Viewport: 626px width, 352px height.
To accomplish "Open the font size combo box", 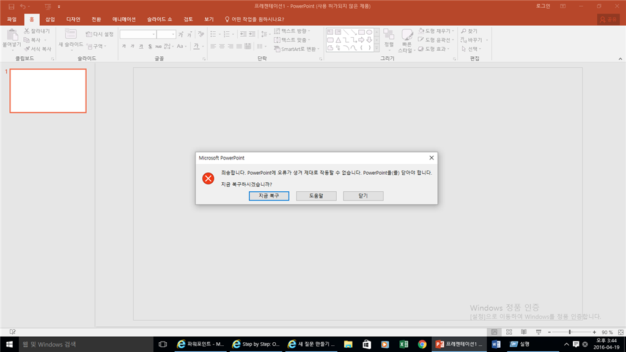I will (x=166, y=34).
